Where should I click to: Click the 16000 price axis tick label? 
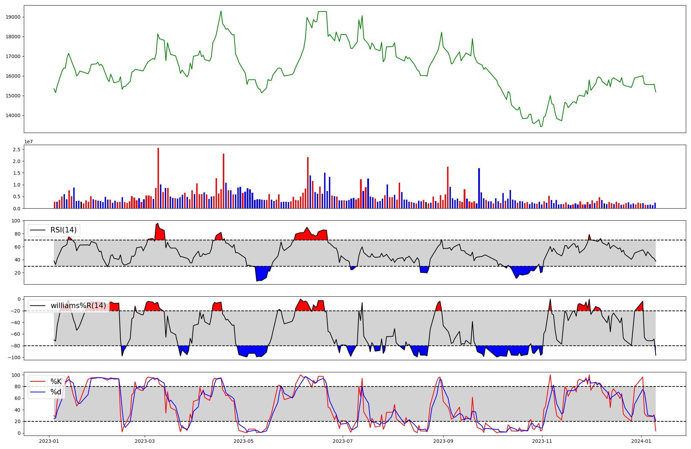tap(13, 76)
